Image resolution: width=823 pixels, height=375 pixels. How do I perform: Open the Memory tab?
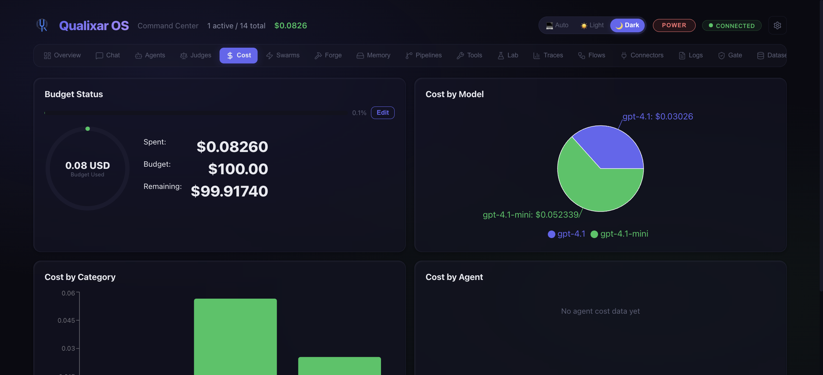tap(373, 56)
